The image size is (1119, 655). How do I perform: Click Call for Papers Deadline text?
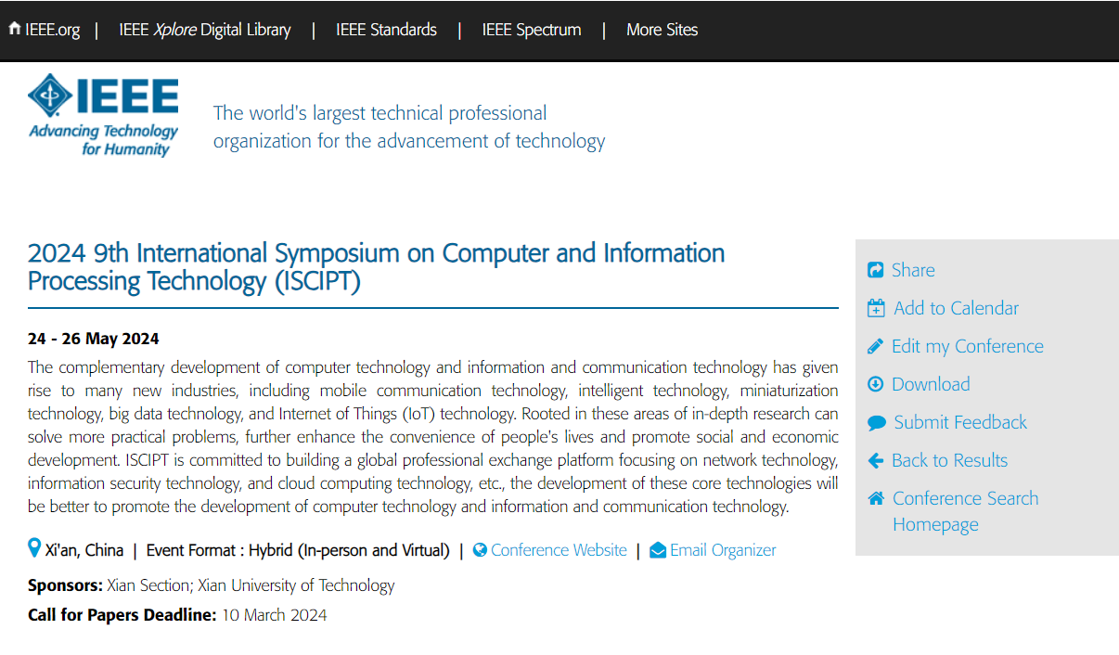click(177, 615)
